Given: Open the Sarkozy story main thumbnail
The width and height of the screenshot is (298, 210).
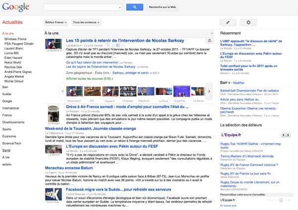Looking at the screenshot, I should coord(54,44).
